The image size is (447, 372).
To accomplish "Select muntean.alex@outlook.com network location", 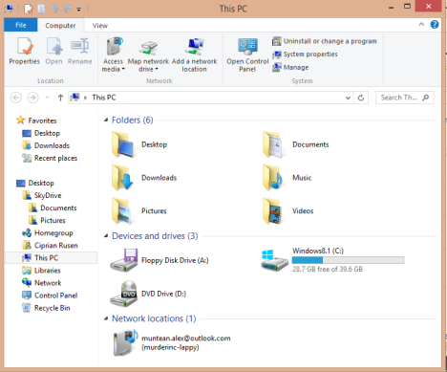I will 172,342.
